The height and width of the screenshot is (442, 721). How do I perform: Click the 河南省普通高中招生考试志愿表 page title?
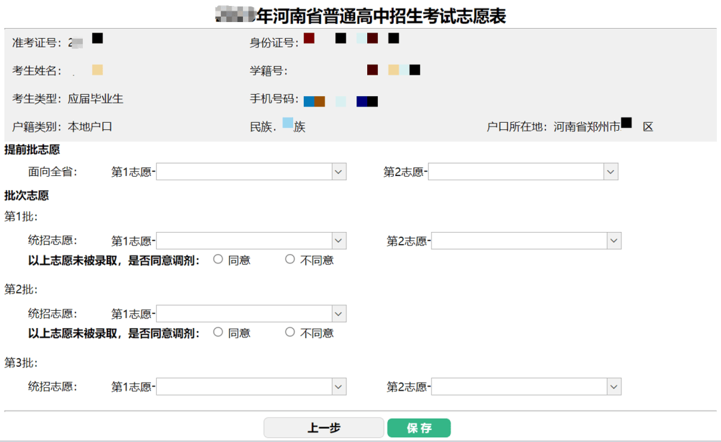381,15
